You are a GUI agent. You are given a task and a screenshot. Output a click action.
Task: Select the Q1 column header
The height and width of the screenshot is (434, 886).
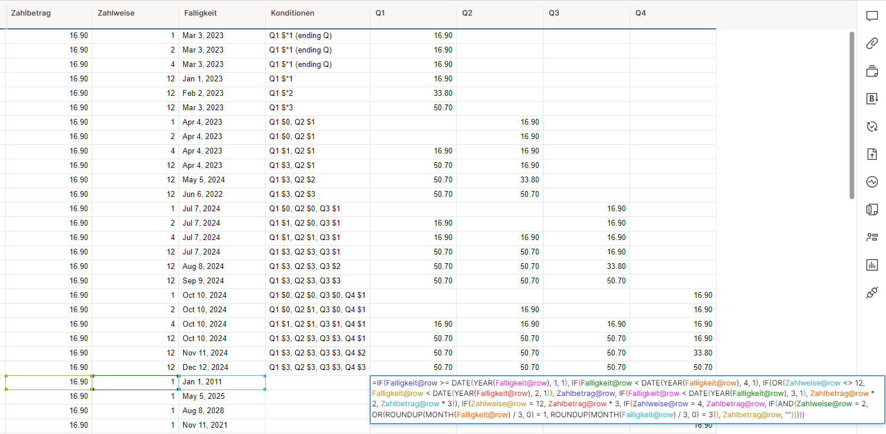[x=413, y=13]
